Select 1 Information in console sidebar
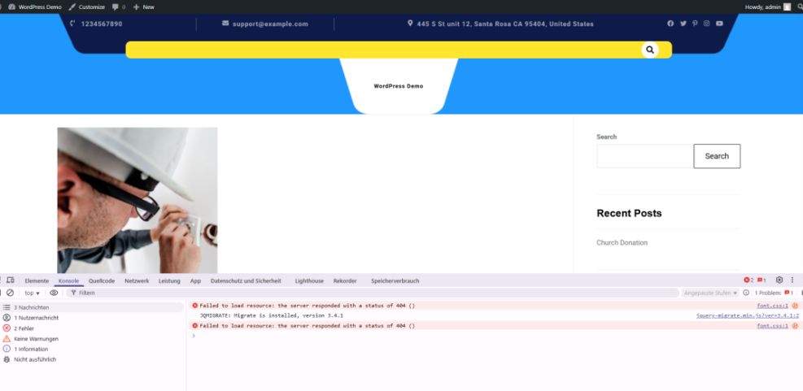Image resolution: width=803 pixels, height=391 pixels. (x=92, y=349)
